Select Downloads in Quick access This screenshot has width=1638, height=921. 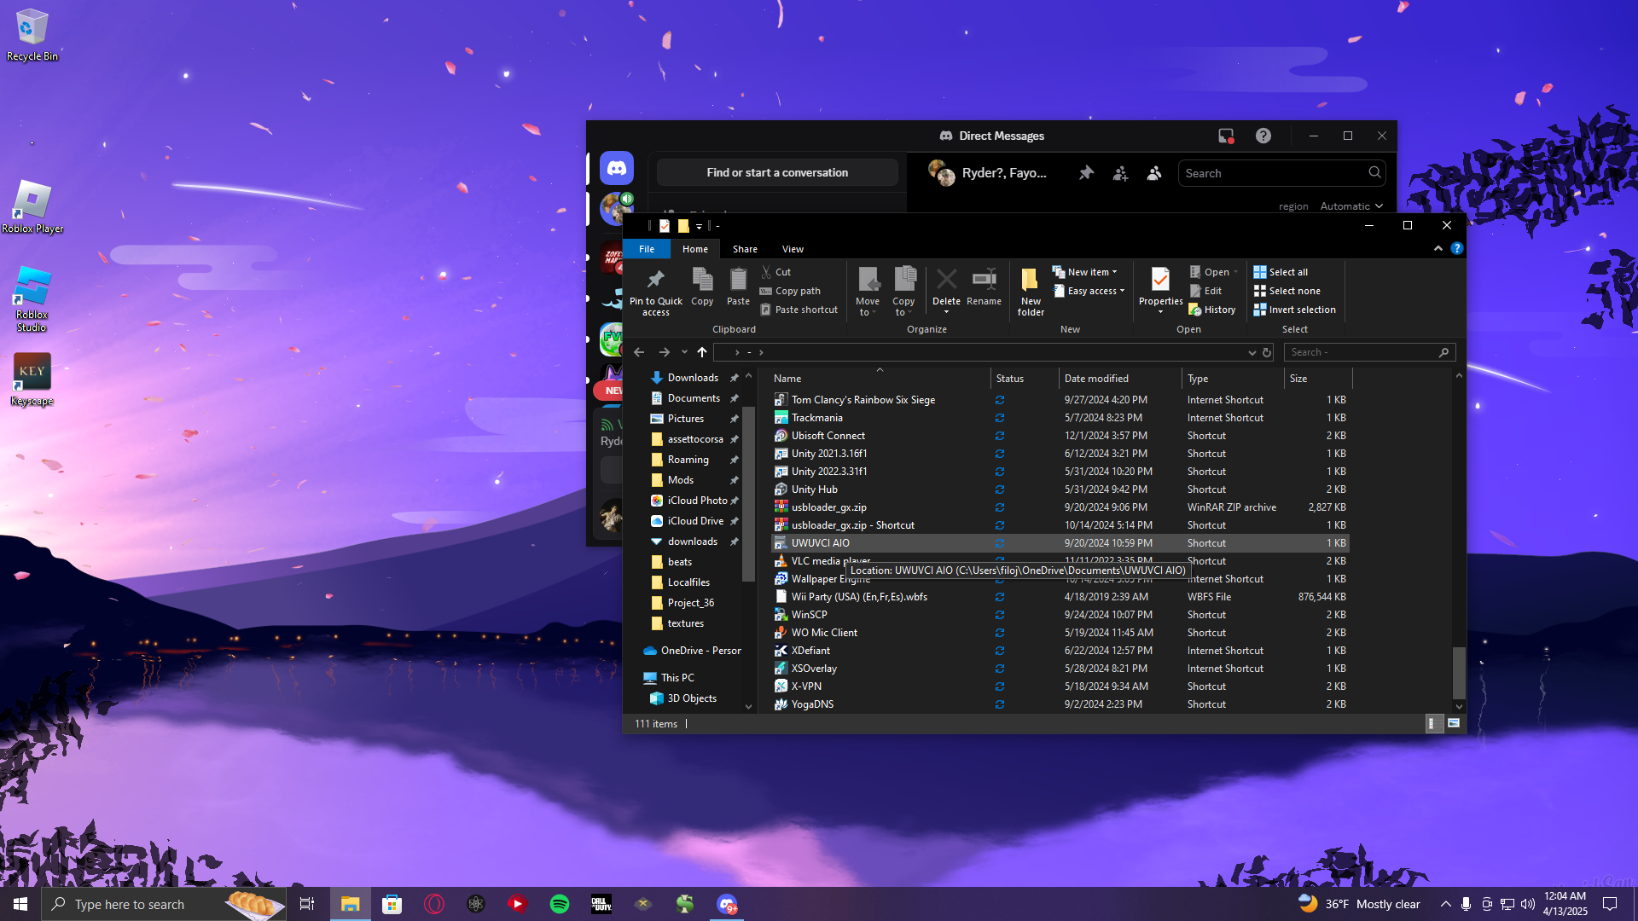693,378
